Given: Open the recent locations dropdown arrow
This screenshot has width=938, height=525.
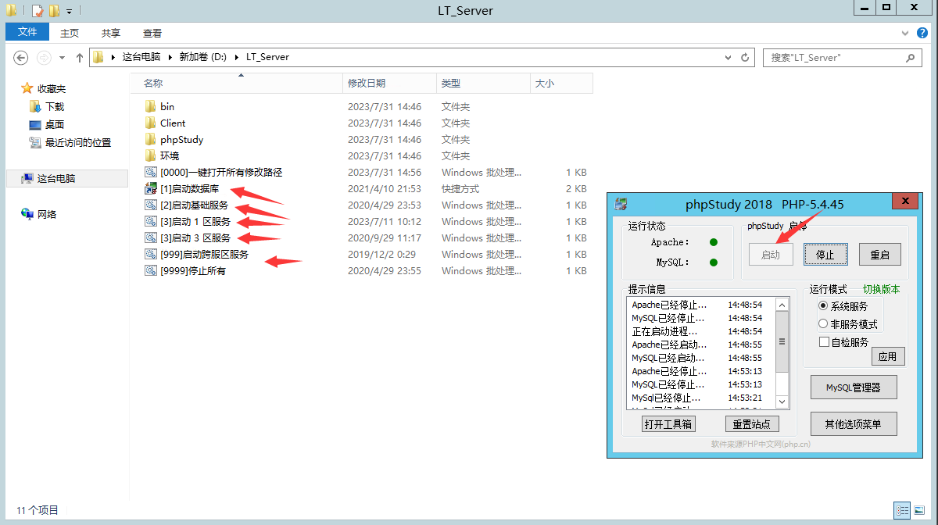Looking at the screenshot, I should click(x=62, y=58).
